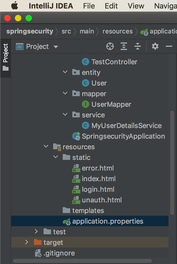The height and width of the screenshot is (264, 177).
Task: Click the templates folder icon
Action: (x=66, y=210)
